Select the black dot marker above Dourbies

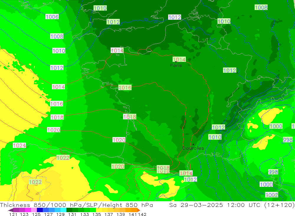[193, 144]
